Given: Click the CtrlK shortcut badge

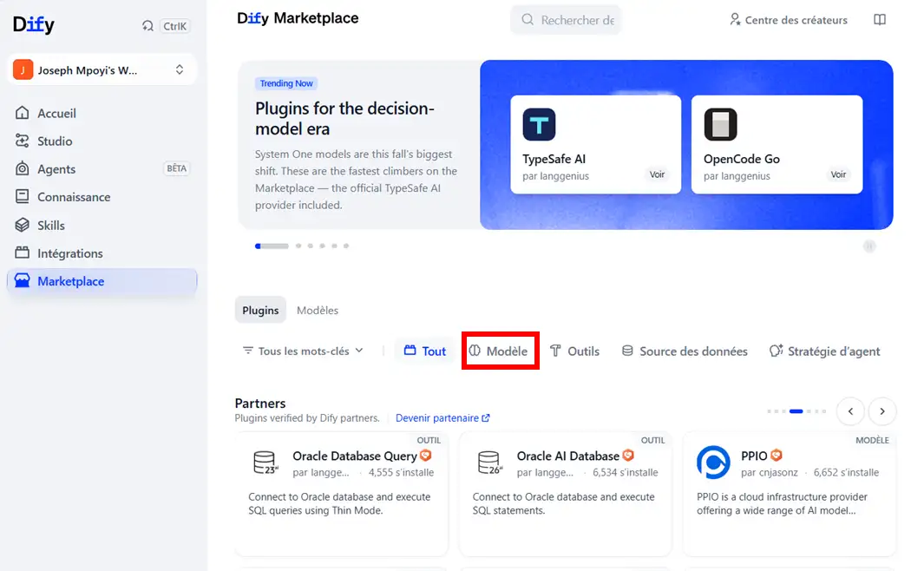Looking at the screenshot, I should (175, 26).
